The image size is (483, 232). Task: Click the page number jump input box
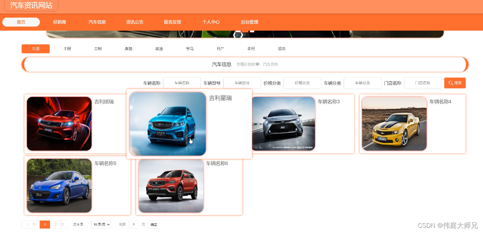tap(133, 224)
